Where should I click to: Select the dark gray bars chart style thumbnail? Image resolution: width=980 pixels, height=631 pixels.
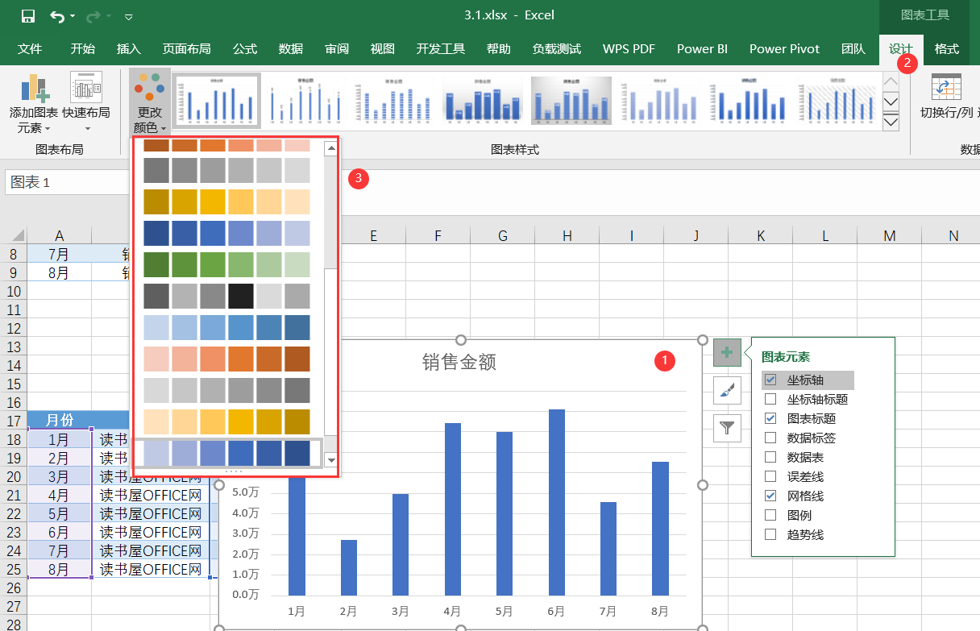pyautogui.click(x=571, y=101)
